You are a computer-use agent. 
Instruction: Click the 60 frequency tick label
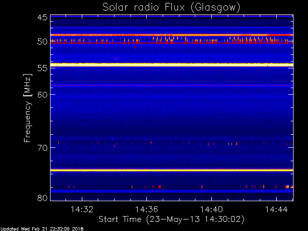click(x=42, y=94)
